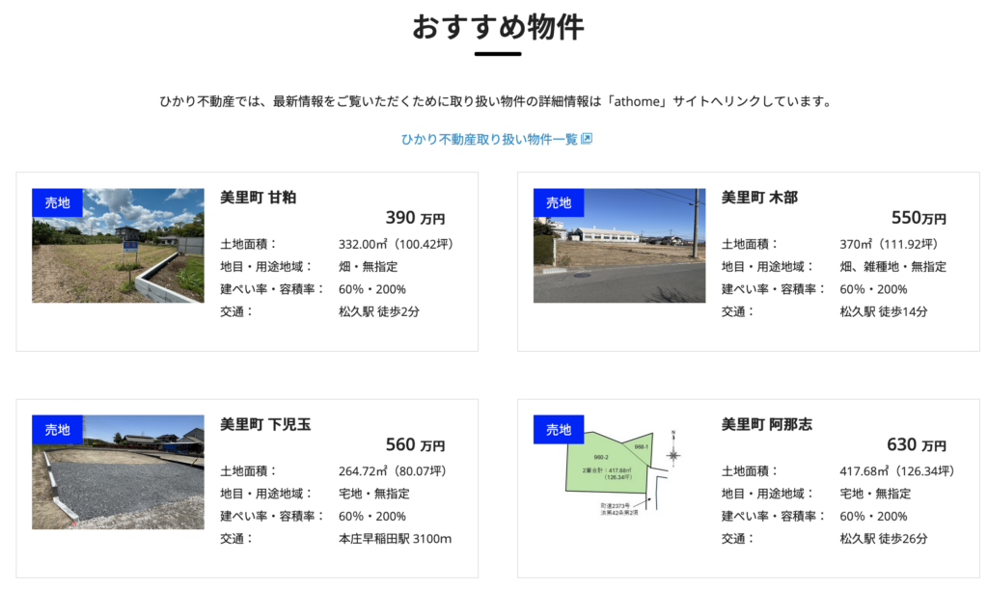Select the 美里町 木部 listing title
The height and width of the screenshot is (589, 988).
[x=759, y=198]
